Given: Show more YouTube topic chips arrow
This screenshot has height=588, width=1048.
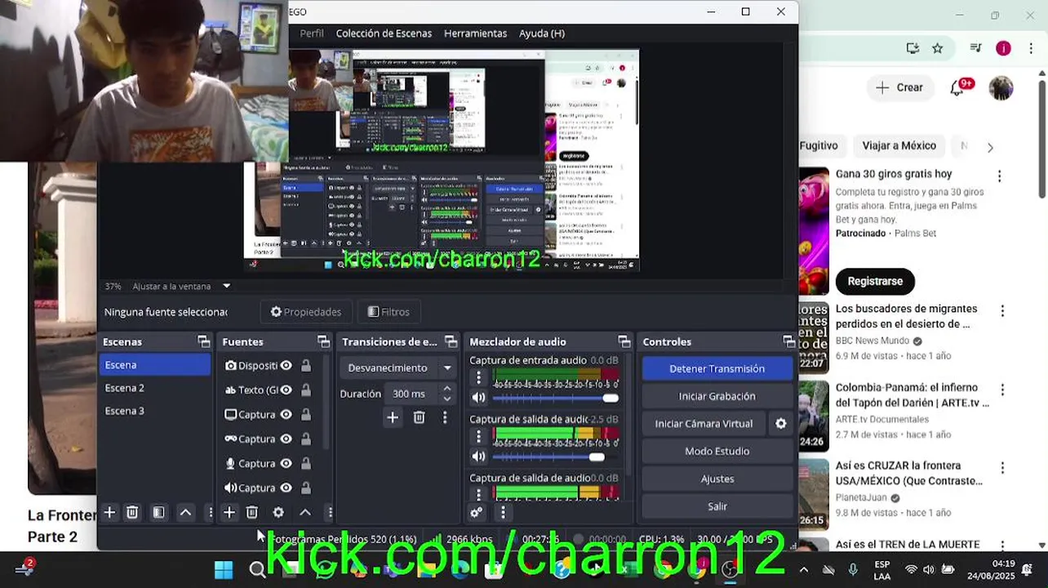Looking at the screenshot, I should [990, 148].
